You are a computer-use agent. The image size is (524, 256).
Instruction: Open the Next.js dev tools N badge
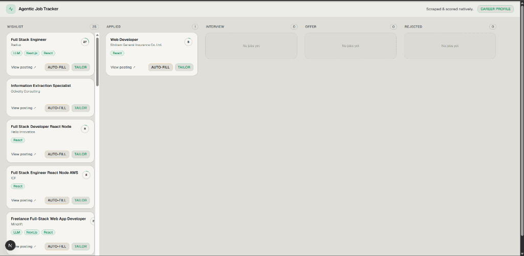pos(10,245)
